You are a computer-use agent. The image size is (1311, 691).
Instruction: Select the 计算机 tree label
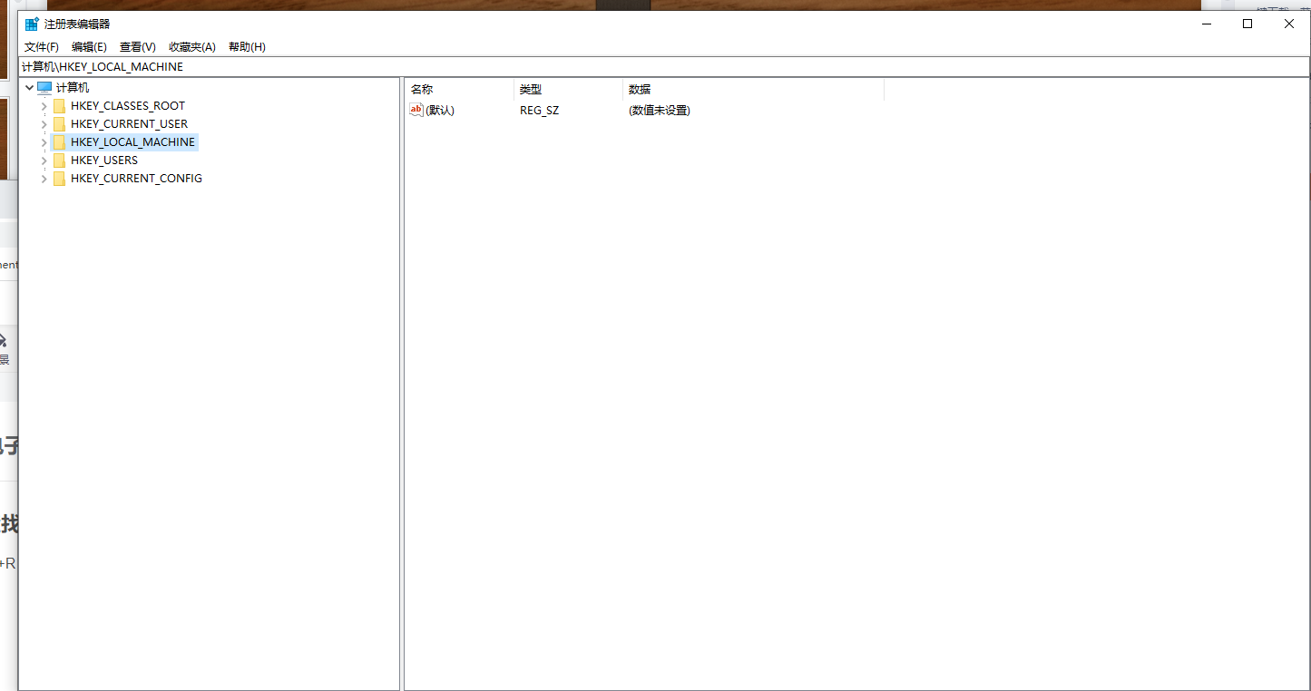73,88
